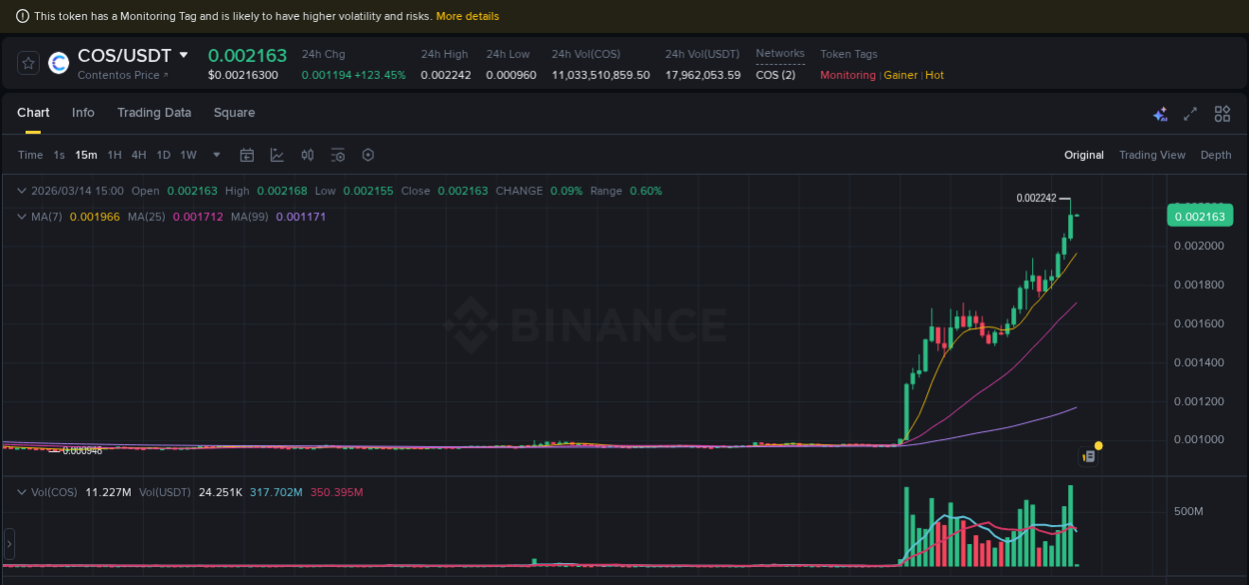The height and width of the screenshot is (585, 1249).
Task: Open the Square tab
Action: [234, 113]
